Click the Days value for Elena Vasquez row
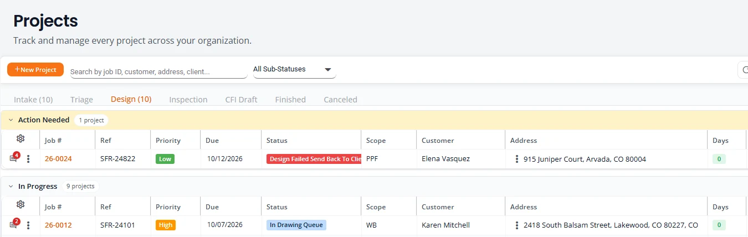Viewport: 748px width, 237px height. click(719, 159)
